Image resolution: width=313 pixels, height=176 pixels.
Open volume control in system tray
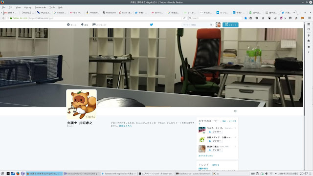267,174
